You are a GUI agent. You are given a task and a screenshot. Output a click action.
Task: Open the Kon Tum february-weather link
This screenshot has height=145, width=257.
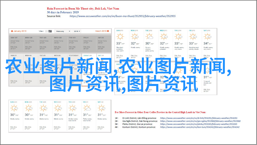coord(200,127)
